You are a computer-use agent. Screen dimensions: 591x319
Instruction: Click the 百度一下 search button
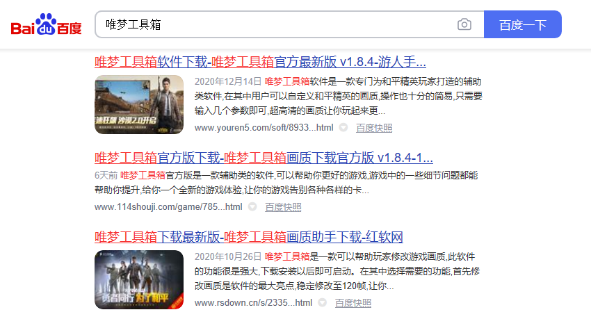coord(522,24)
